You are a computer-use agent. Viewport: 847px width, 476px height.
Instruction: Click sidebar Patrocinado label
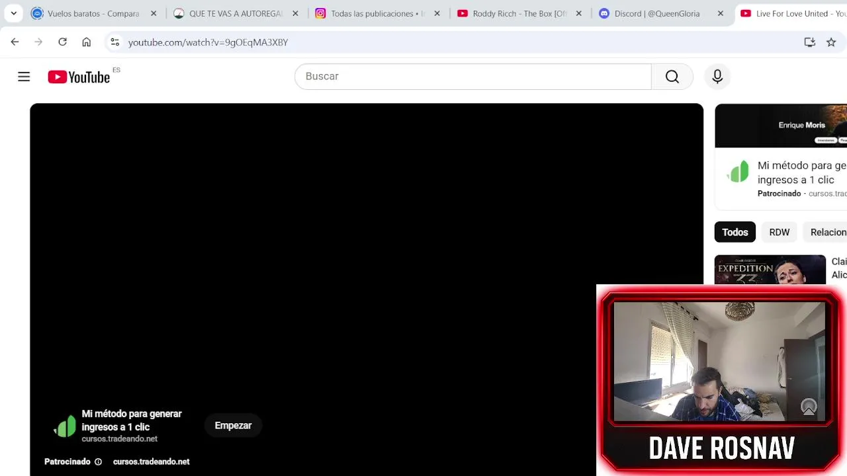pyautogui.click(x=779, y=194)
